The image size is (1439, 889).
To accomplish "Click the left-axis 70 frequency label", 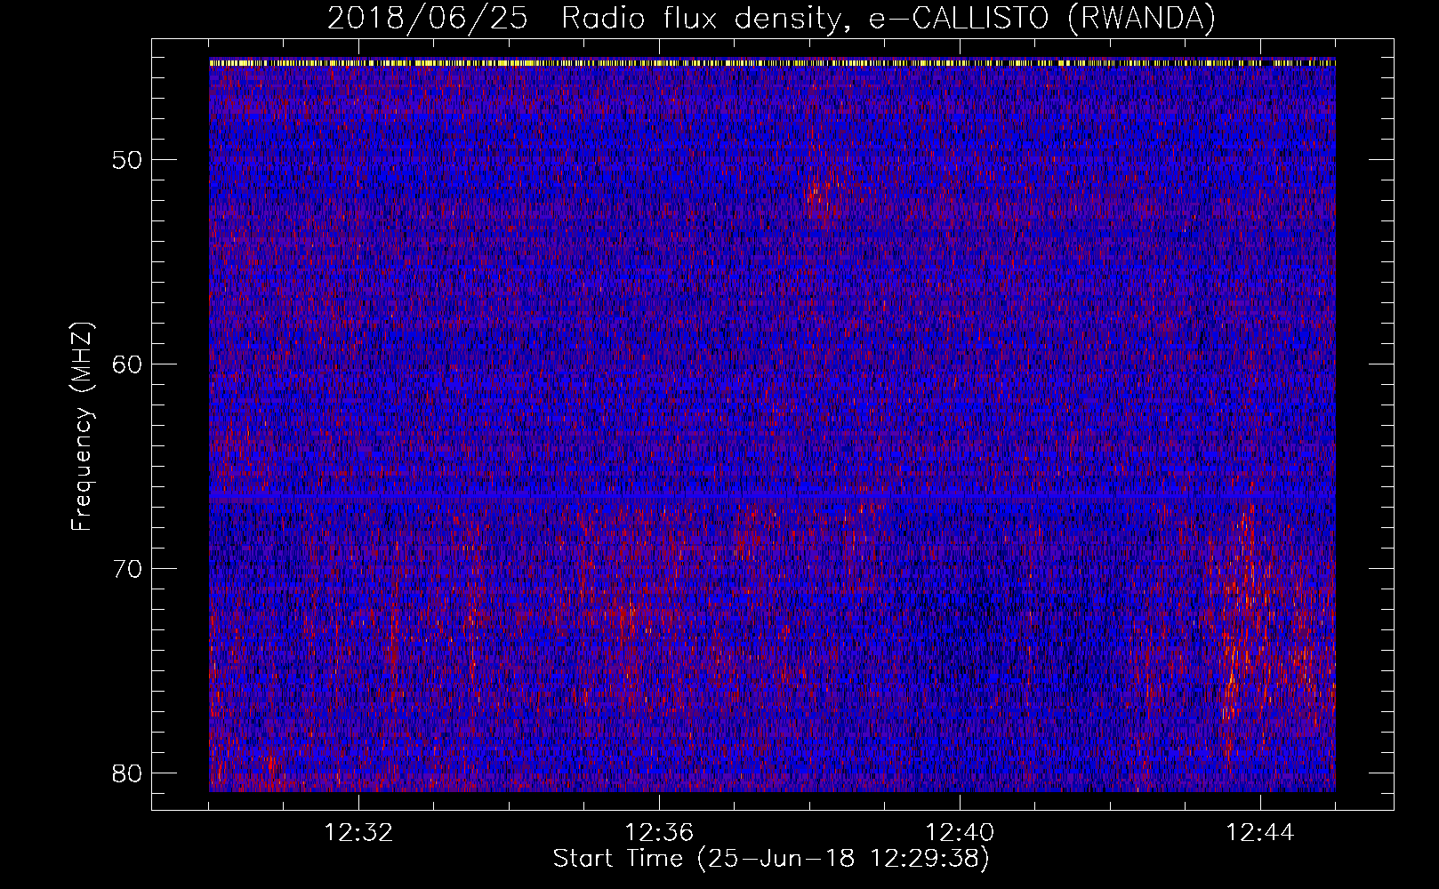I will (128, 568).
